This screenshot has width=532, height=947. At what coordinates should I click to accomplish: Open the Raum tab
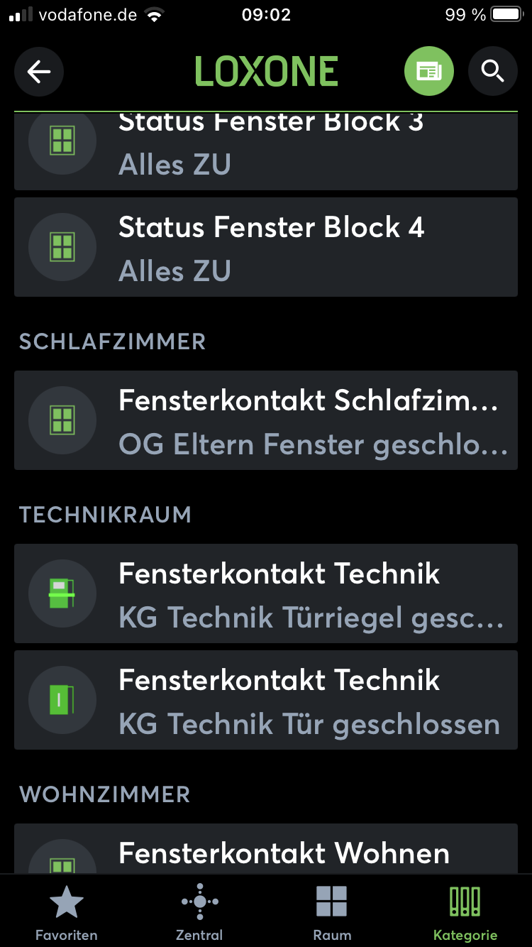click(x=332, y=913)
